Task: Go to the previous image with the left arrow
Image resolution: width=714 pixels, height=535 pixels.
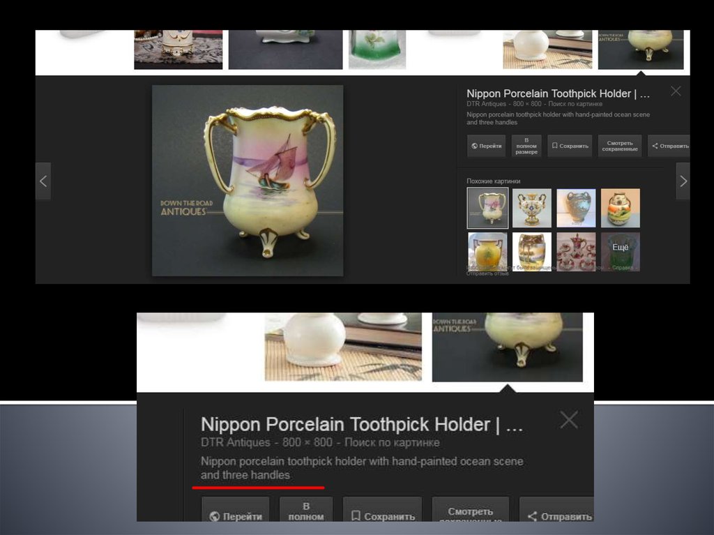Action: (43, 181)
